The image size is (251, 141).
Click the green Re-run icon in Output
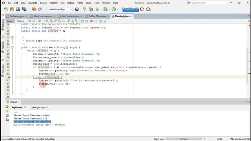click(7, 107)
